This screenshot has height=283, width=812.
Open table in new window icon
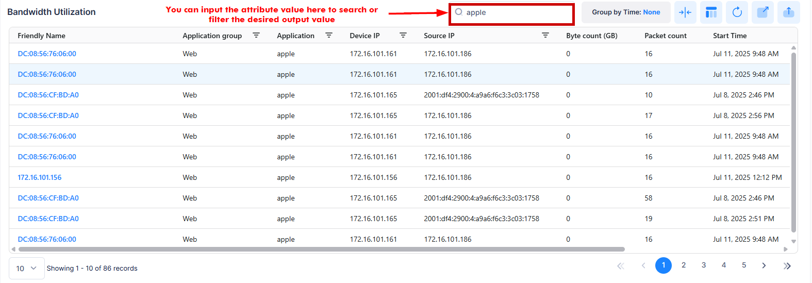(x=763, y=12)
